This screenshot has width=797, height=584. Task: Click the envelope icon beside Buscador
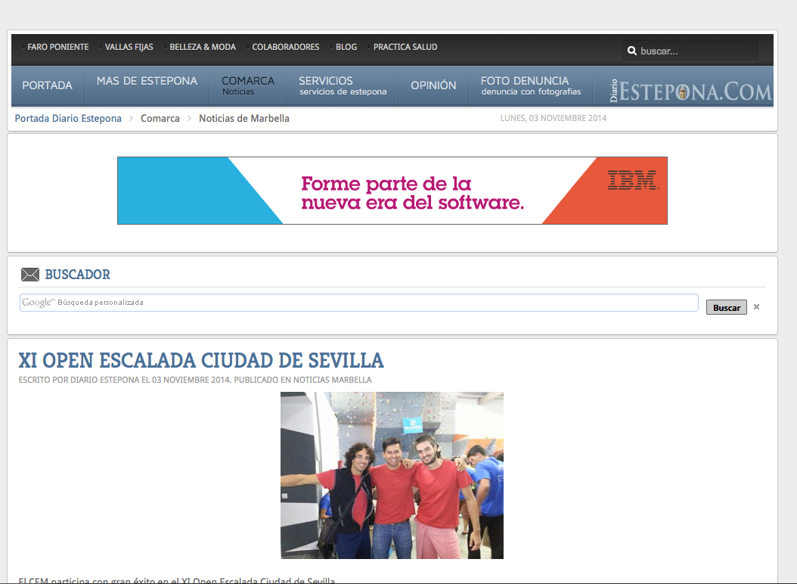[x=30, y=275]
